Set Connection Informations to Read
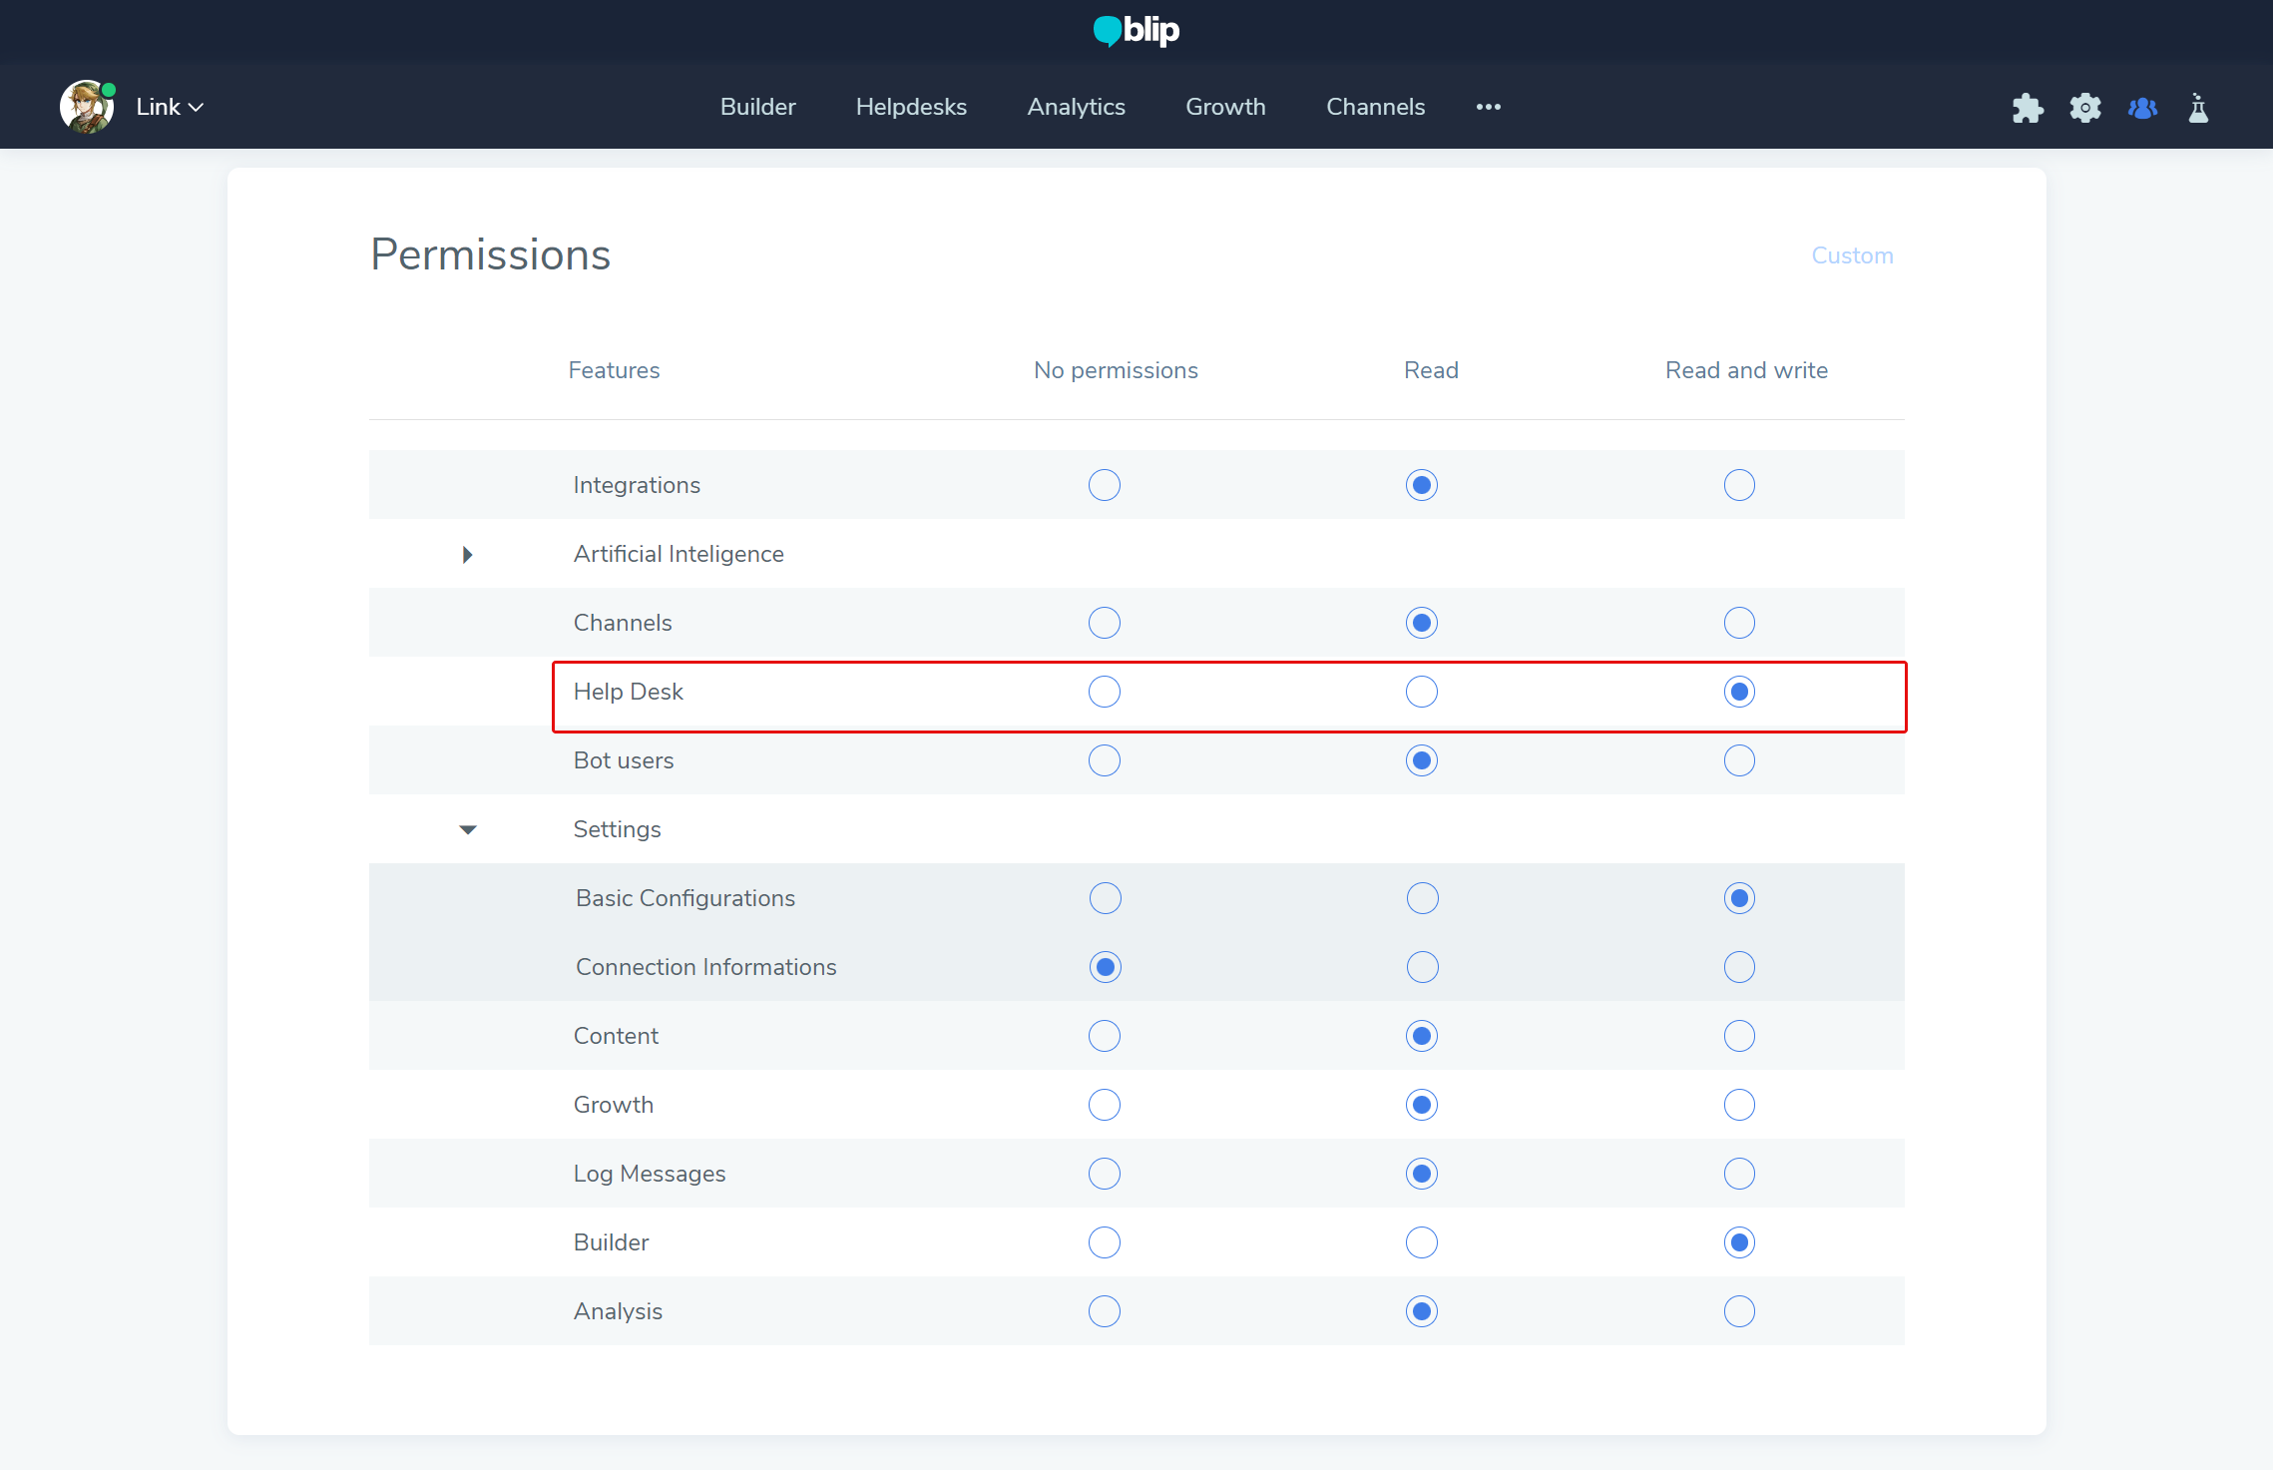Image resolution: width=2273 pixels, height=1470 pixels. pos(1422,967)
